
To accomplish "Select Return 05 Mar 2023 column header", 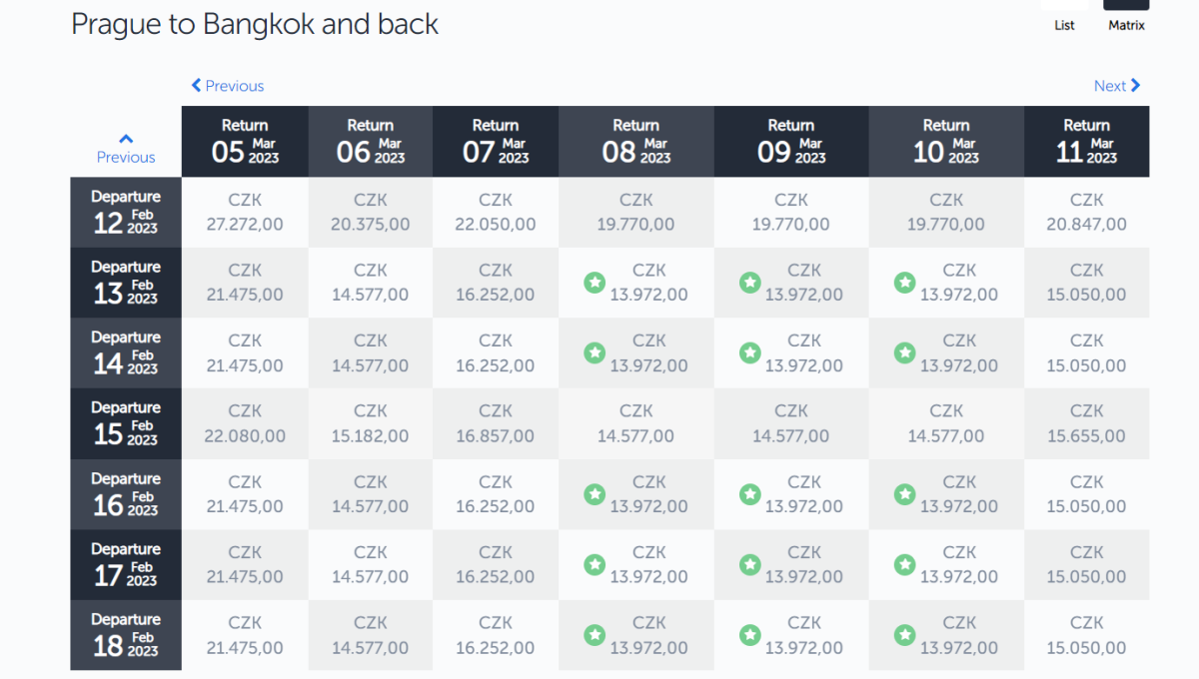I will click(245, 141).
